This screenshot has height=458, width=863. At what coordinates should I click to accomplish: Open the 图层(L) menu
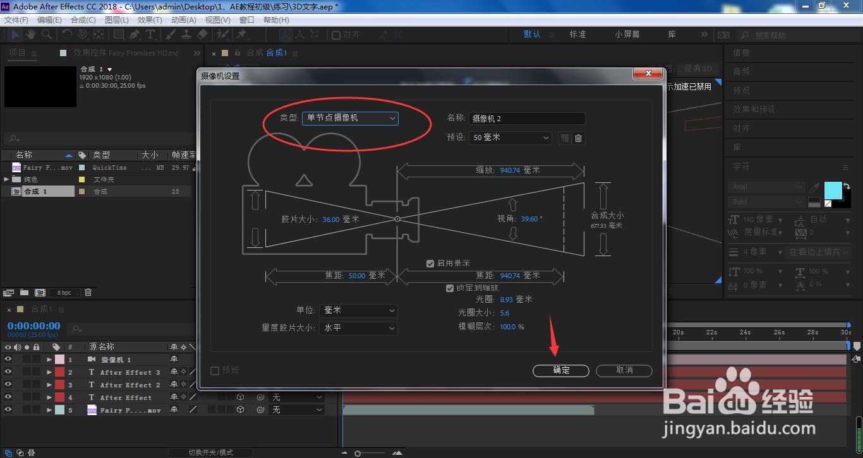click(x=116, y=20)
